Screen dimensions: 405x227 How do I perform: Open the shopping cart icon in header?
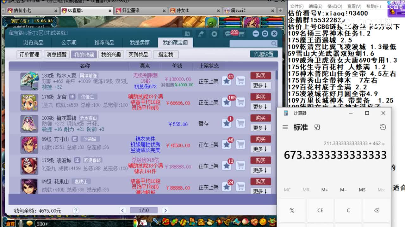click(x=241, y=34)
